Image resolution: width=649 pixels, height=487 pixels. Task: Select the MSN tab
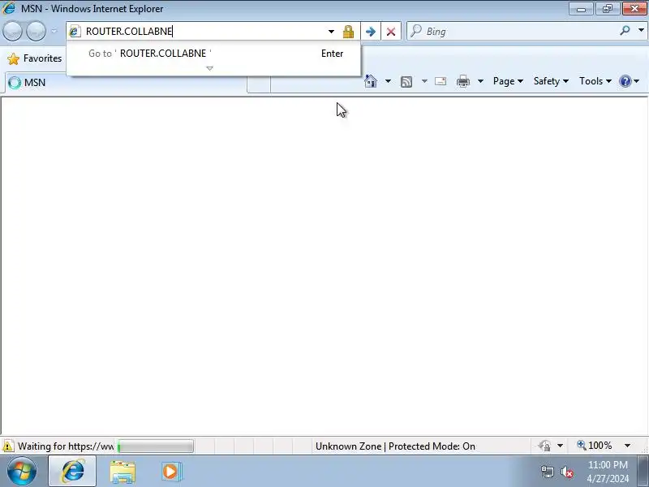(x=124, y=83)
